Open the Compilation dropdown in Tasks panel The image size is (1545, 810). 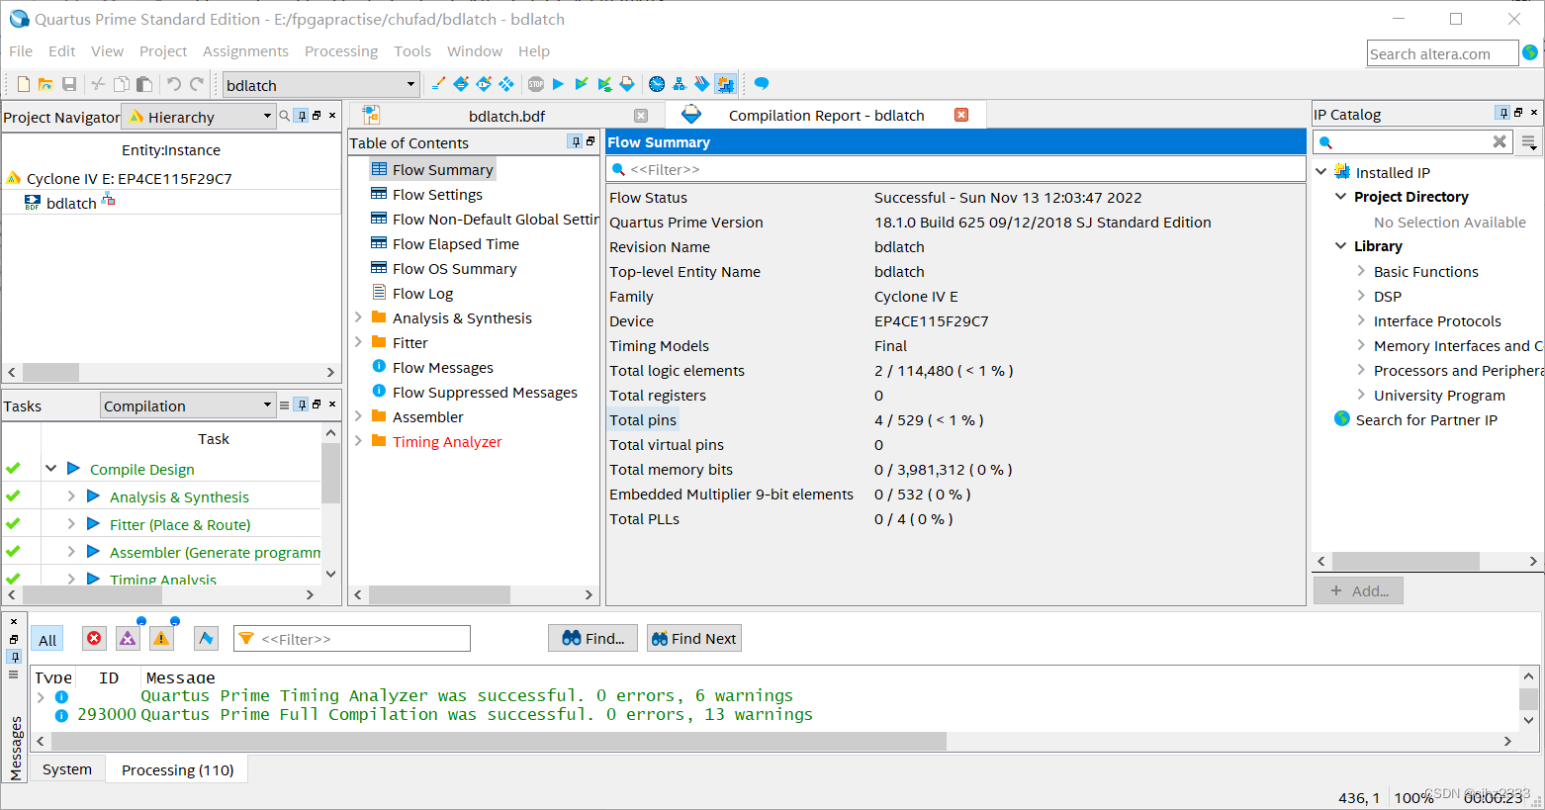[x=188, y=405]
